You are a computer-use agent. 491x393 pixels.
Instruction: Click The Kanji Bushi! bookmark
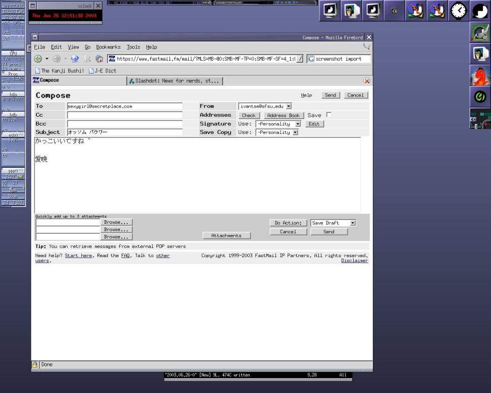tap(60, 71)
